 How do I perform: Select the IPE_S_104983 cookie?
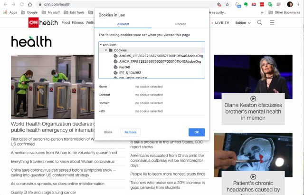click(127, 73)
